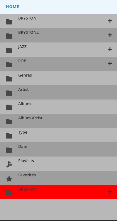The width and height of the screenshot is (117, 221).
Task: Add POP folder with plus icon
Action: [x=110, y=64]
